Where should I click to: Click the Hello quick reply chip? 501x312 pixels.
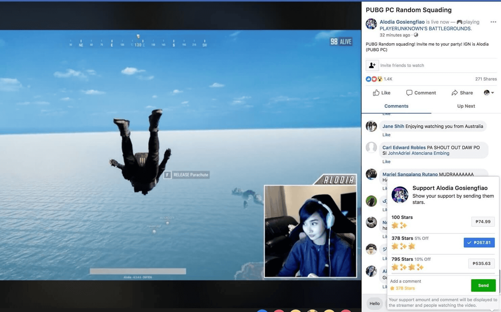375,304
